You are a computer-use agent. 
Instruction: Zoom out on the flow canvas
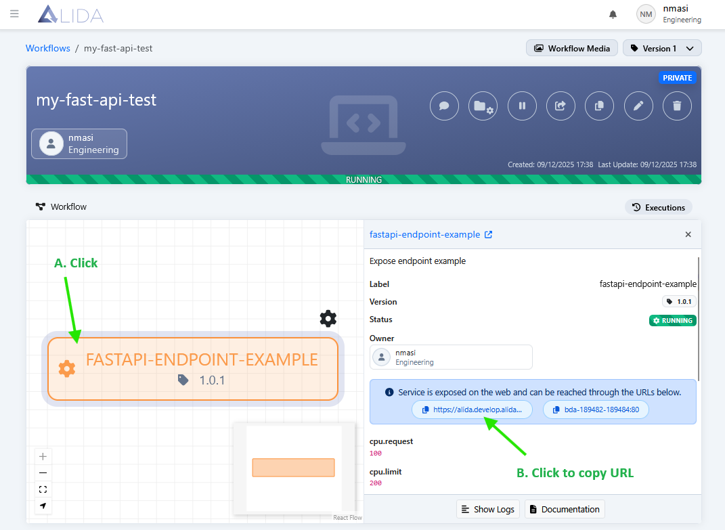coord(43,472)
